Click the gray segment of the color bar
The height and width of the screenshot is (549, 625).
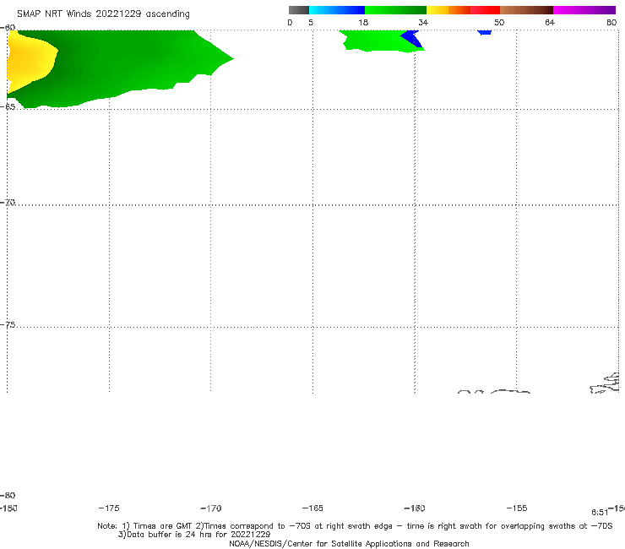pyautogui.click(x=298, y=10)
